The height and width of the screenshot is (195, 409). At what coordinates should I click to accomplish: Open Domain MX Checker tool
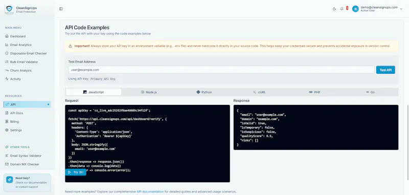click(27, 164)
